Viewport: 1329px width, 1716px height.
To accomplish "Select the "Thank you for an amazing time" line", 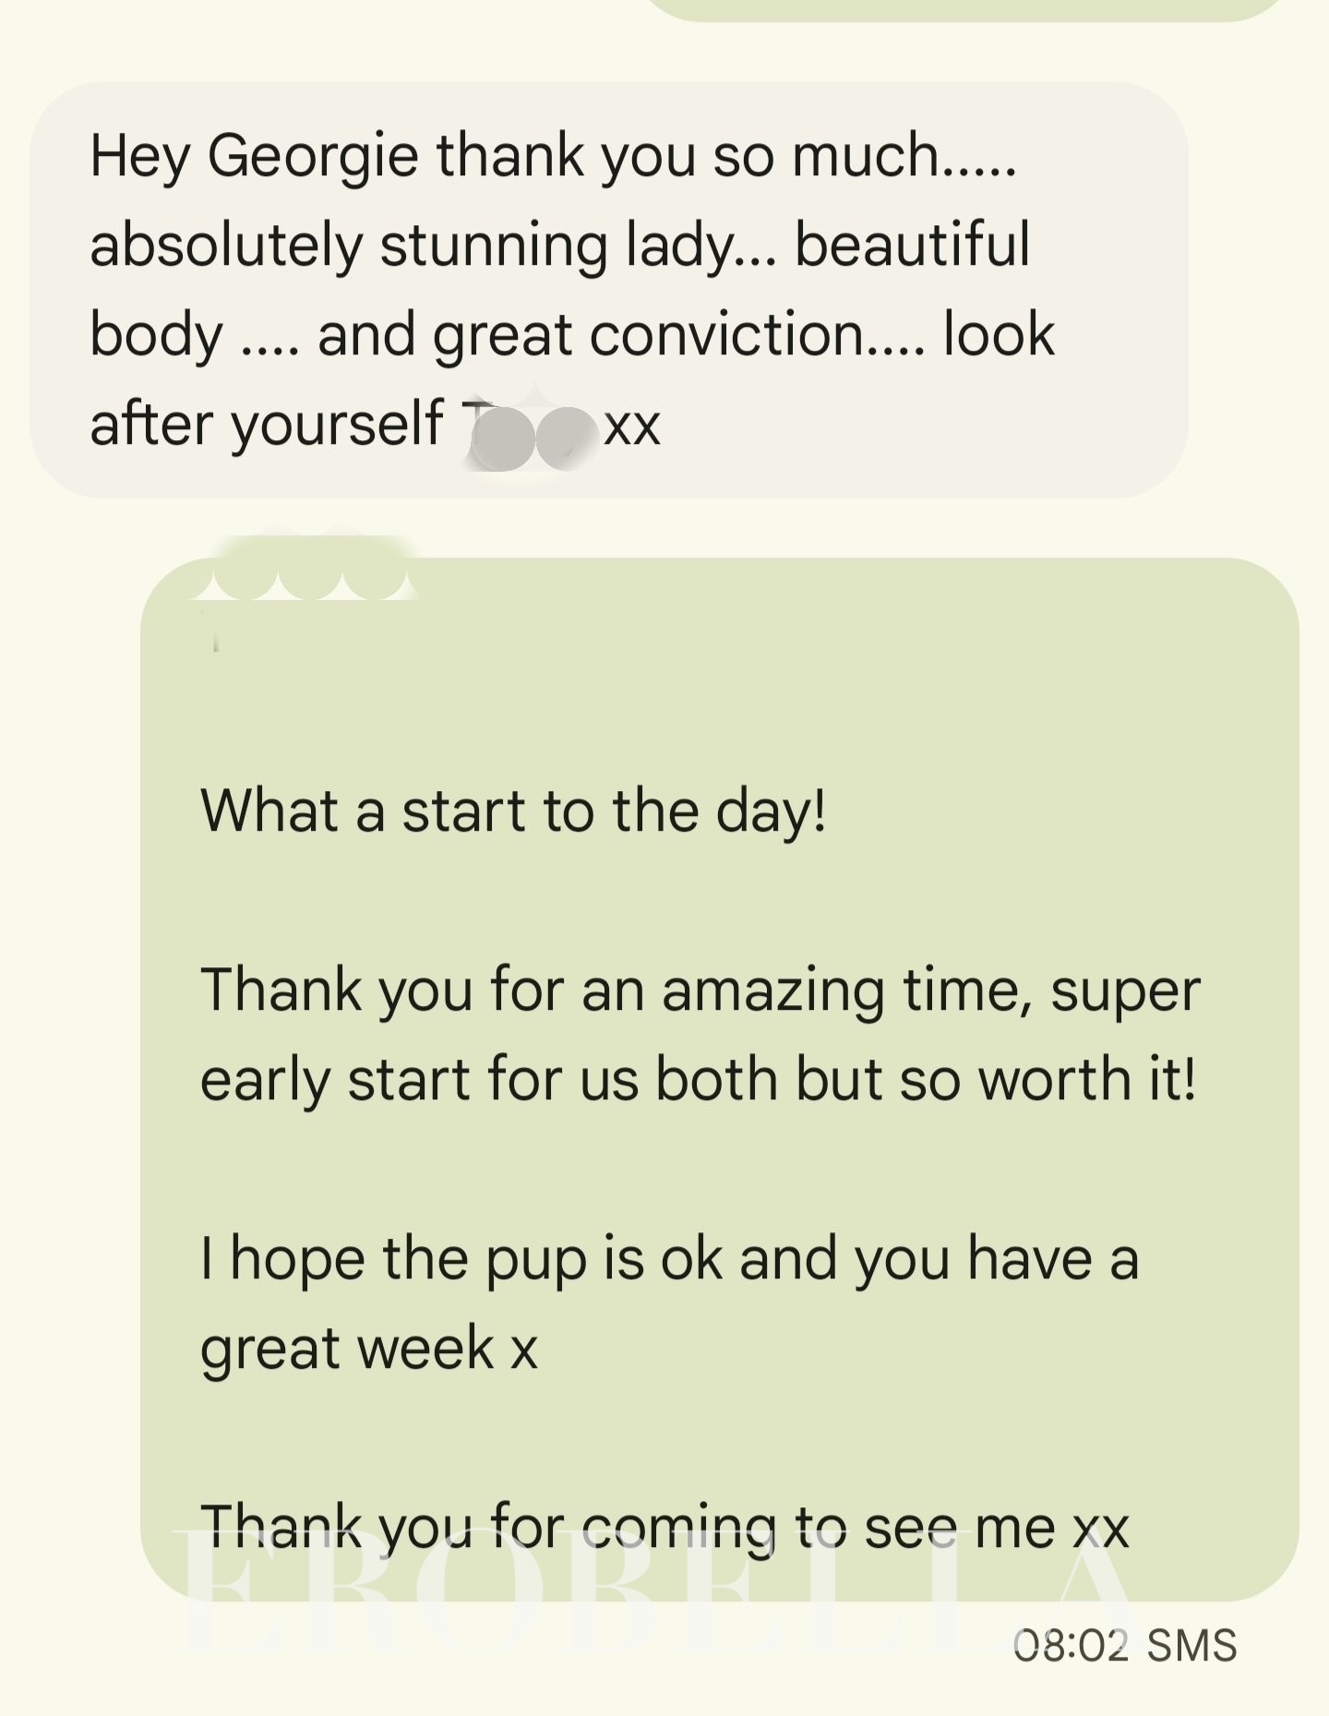I will tap(700, 990).
